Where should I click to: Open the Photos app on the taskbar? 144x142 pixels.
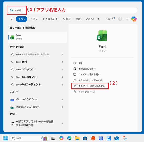(109, 138)
